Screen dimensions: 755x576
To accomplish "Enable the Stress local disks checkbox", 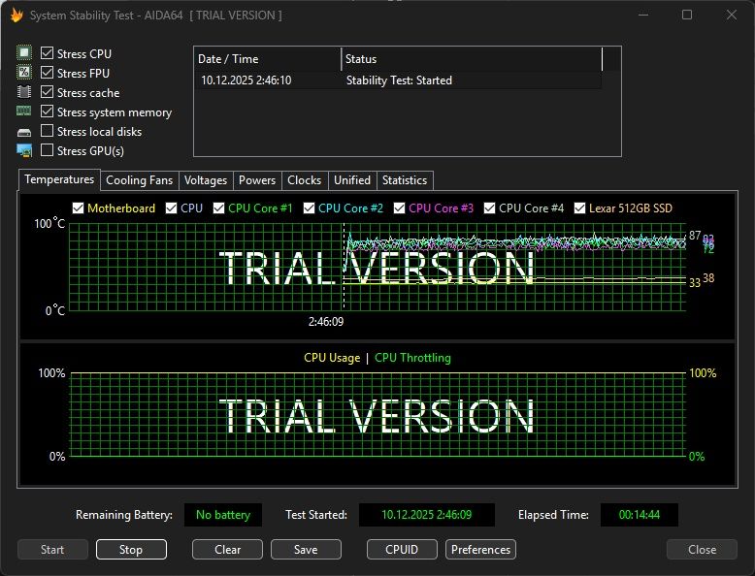I will (47, 131).
